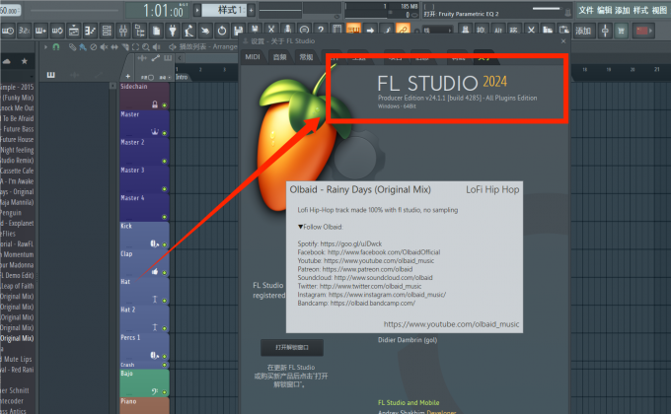Open the plugin picker plug icon
The image size is (671, 414).
[173, 31]
